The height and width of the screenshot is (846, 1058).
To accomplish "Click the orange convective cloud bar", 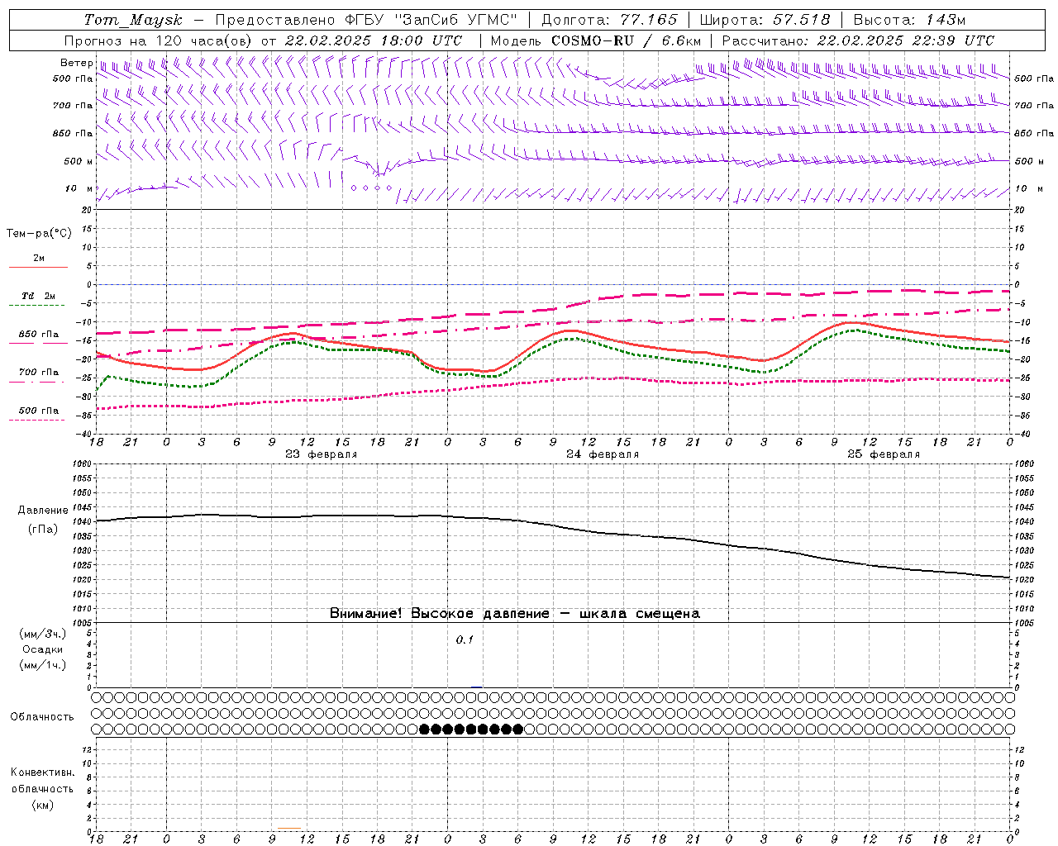I will 289,828.
